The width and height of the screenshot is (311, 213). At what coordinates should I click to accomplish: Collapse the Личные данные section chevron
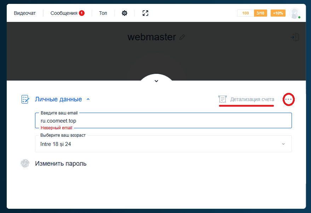88,100
